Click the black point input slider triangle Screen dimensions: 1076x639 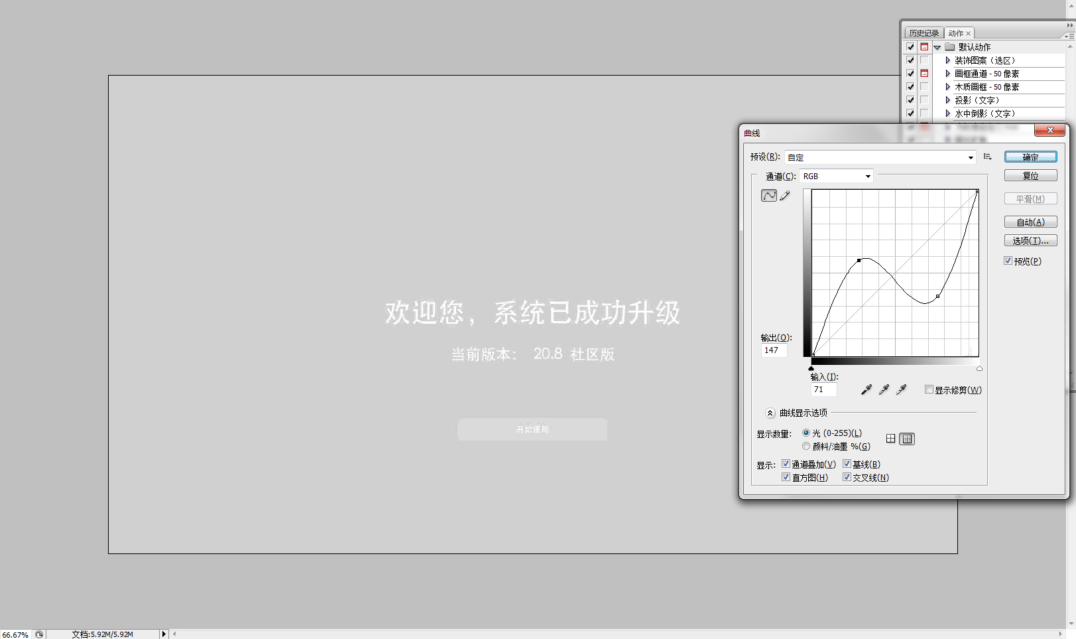pyautogui.click(x=811, y=368)
